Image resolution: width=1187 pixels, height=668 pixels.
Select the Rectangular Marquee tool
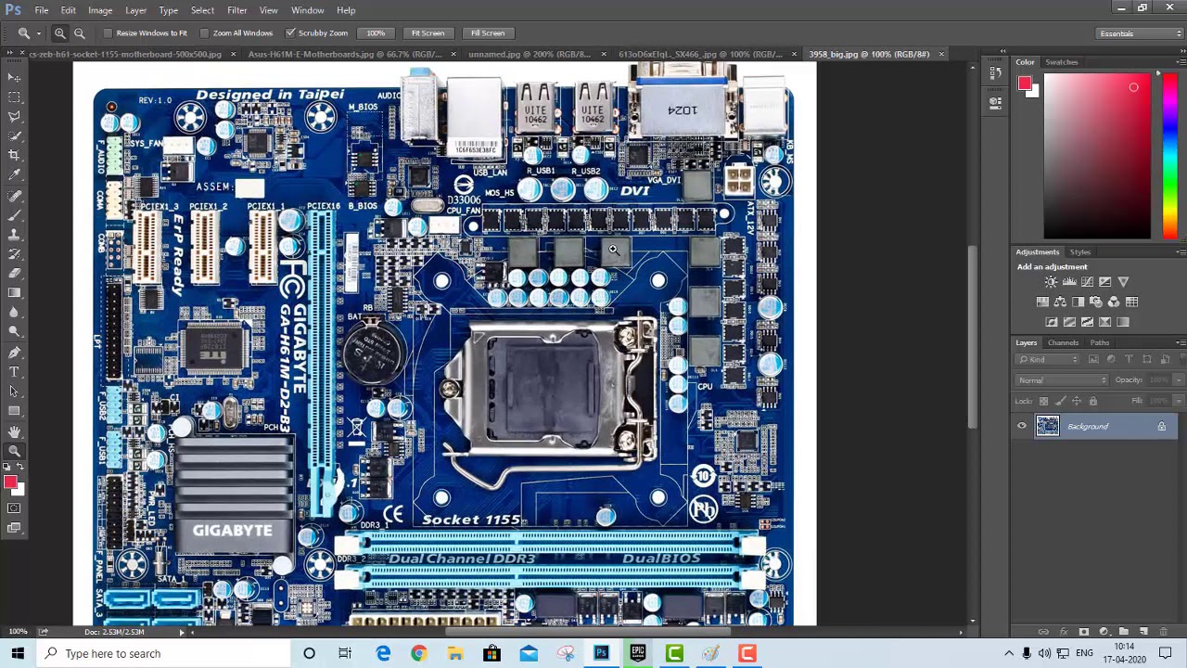14,96
